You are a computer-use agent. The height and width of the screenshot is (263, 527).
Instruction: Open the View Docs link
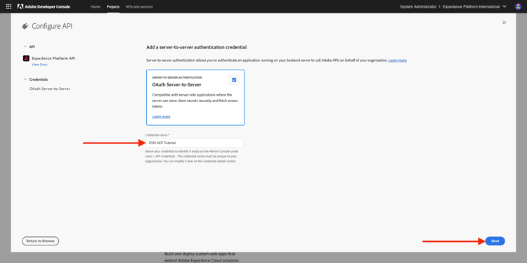click(39, 65)
